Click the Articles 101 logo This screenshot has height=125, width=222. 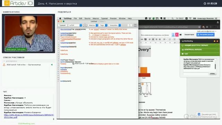pos(18,3)
